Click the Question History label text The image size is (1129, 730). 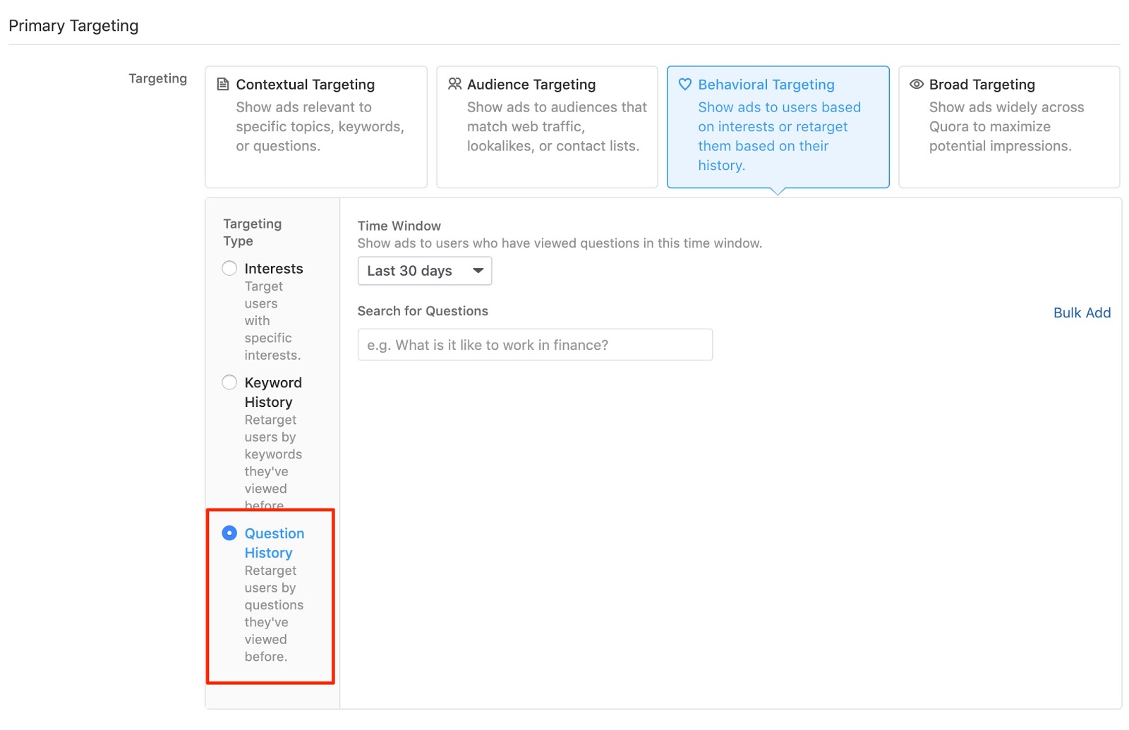tap(274, 543)
